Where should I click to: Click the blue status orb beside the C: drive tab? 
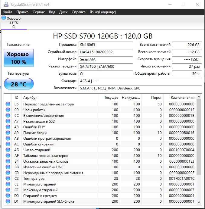4,18
